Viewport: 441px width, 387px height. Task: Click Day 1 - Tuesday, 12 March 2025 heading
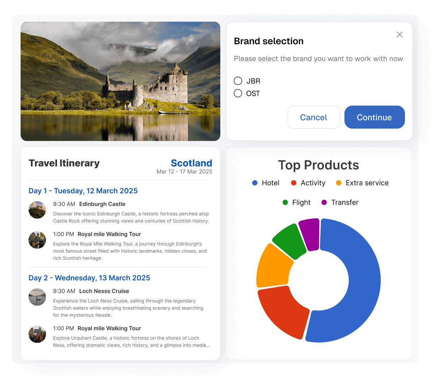point(83,191)
